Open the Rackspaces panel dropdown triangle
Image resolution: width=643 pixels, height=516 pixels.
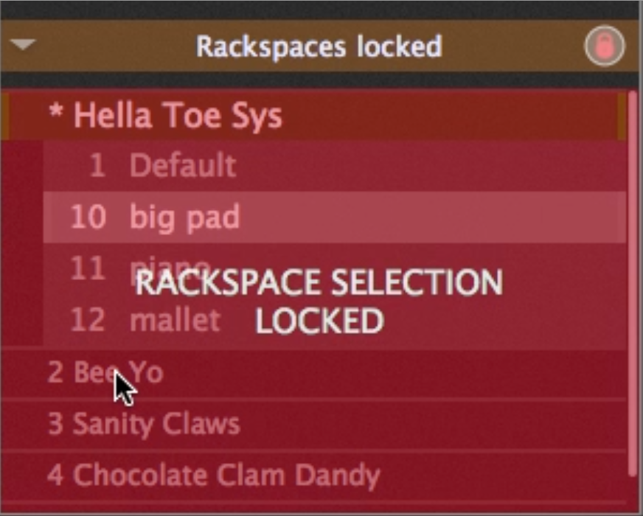[23, 43]
